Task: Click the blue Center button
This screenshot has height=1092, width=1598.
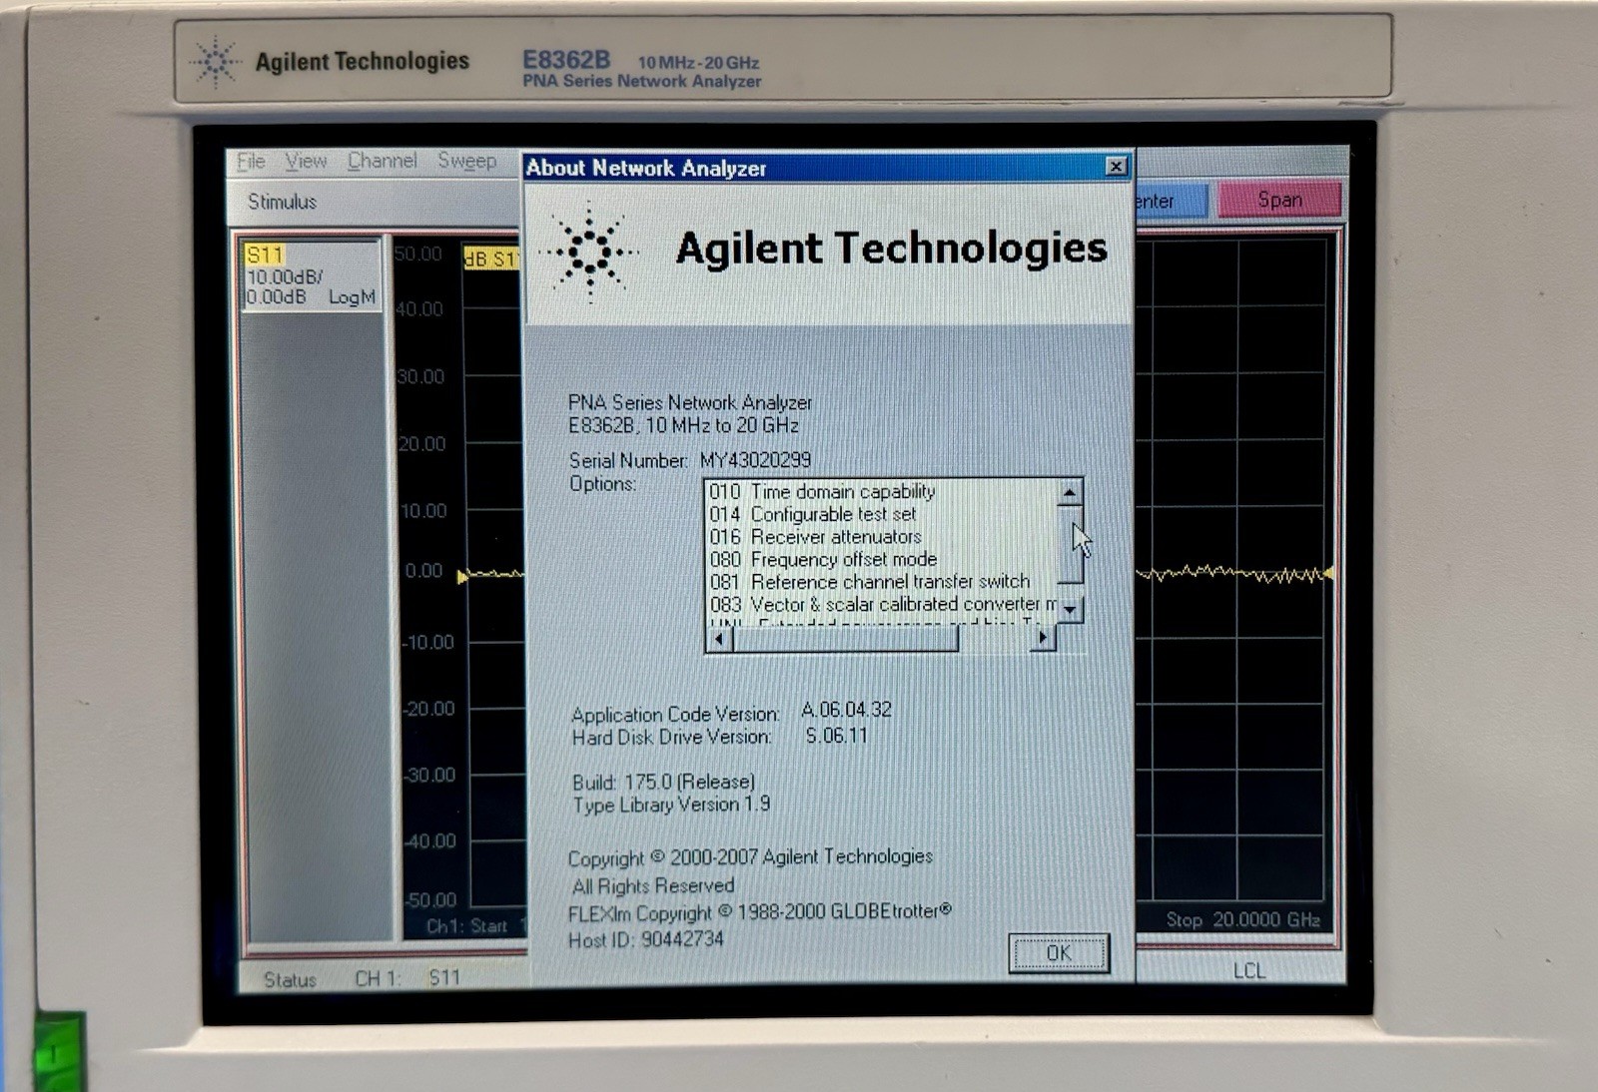Action: coord(1170,201)
